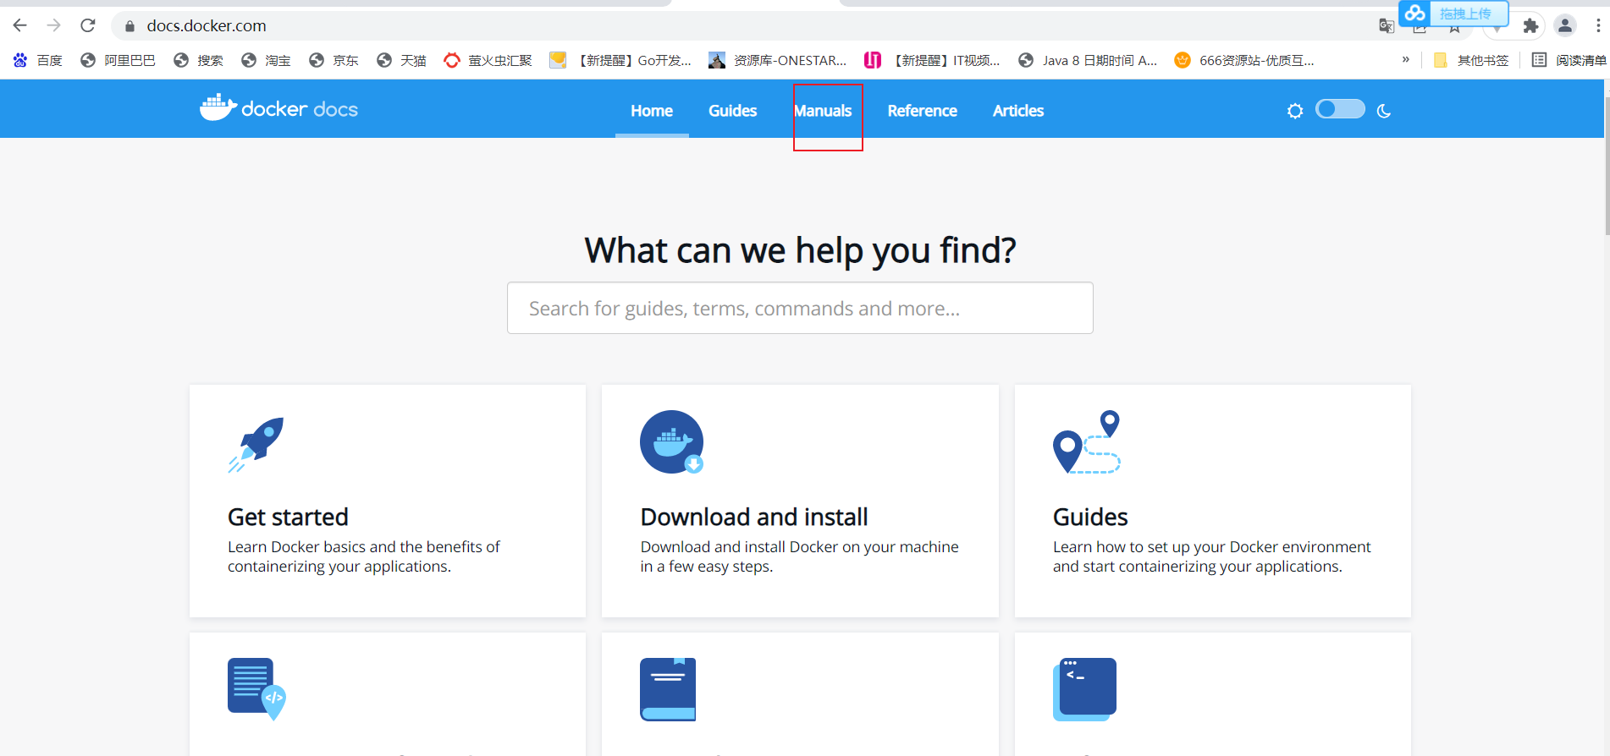Screen dimensions: 1610x756
Task: Expand the 其他书签 bookmarks folder
Action: [1471, 60]
